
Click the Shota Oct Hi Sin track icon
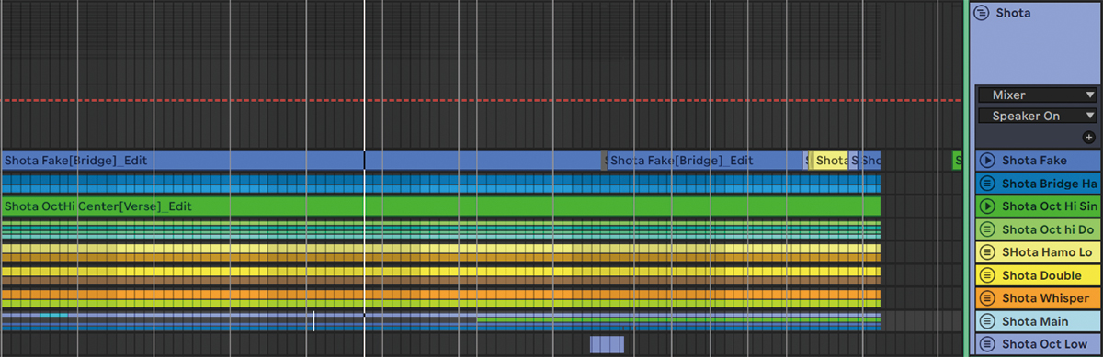[987, 206]
